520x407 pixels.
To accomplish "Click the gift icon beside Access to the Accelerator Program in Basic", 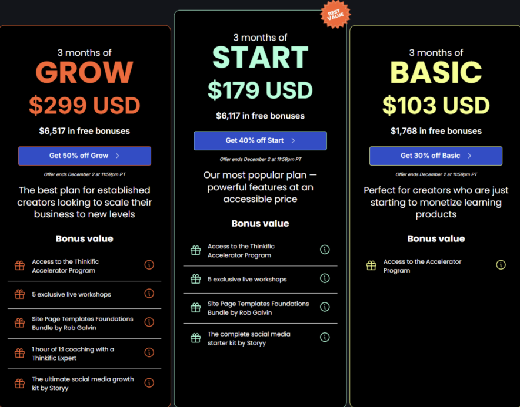I will (x=371, y=265).
